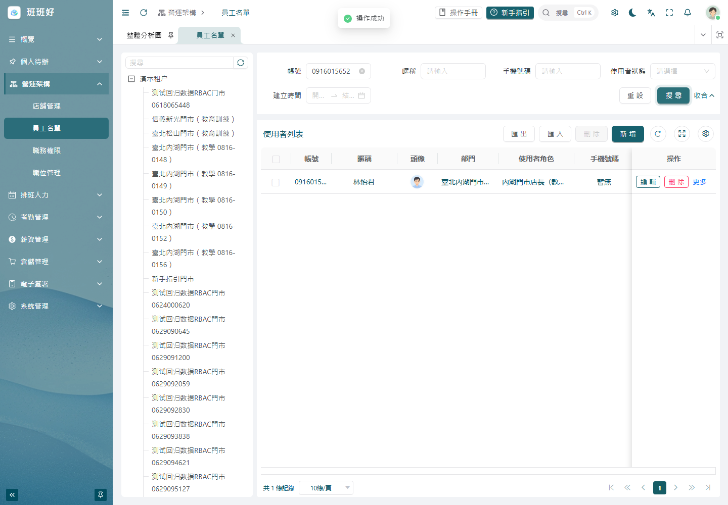Go to next page arrow

click(675, 488)
